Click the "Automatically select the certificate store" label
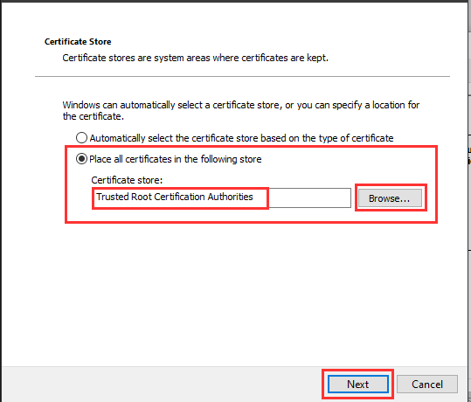The image size is (471, 402). 241,138
